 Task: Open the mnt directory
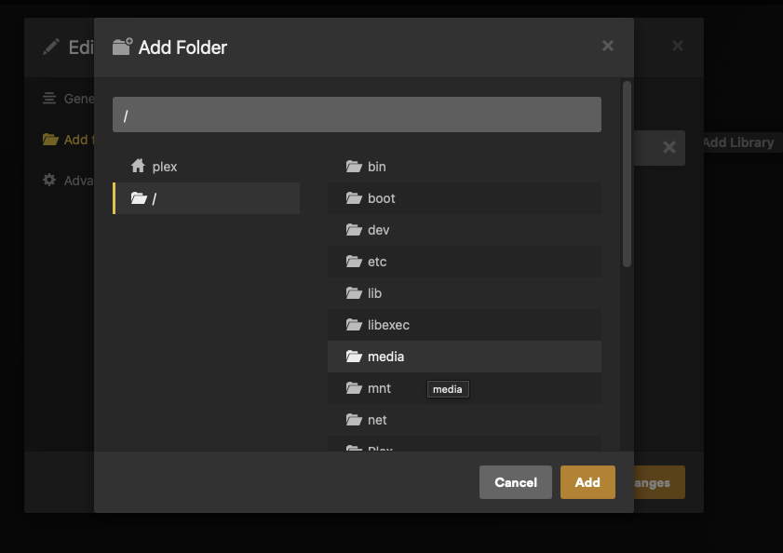coord(465,388)
